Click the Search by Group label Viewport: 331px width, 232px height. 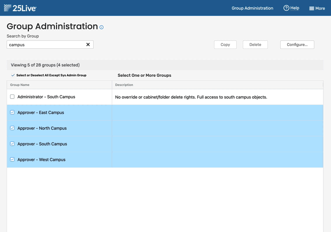23,36
